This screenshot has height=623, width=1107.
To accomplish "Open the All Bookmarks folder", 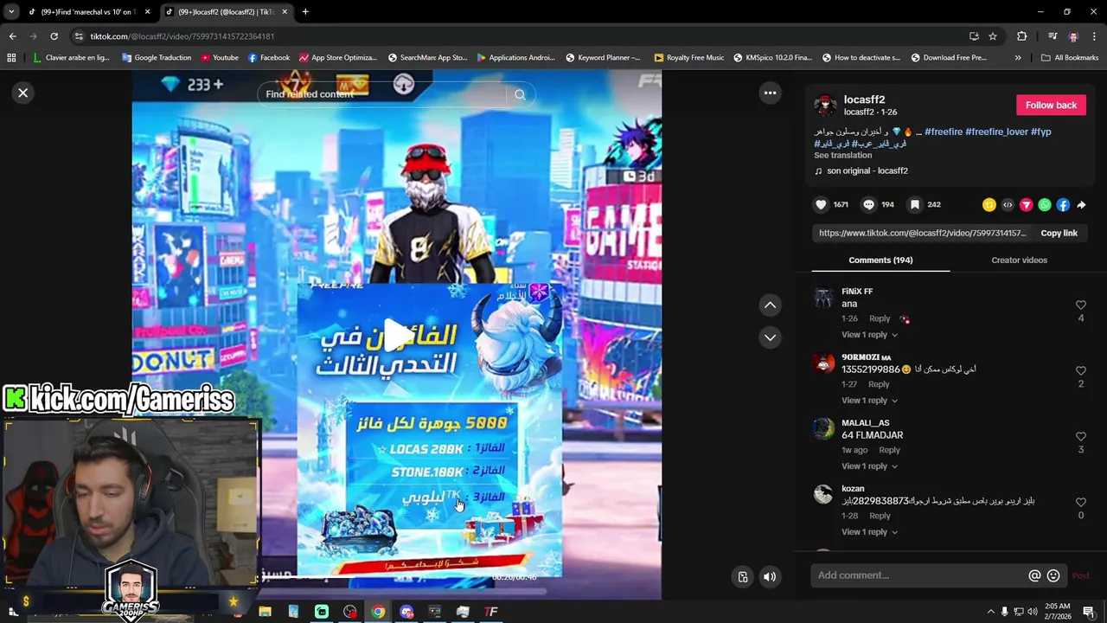I will [1070, 58].
